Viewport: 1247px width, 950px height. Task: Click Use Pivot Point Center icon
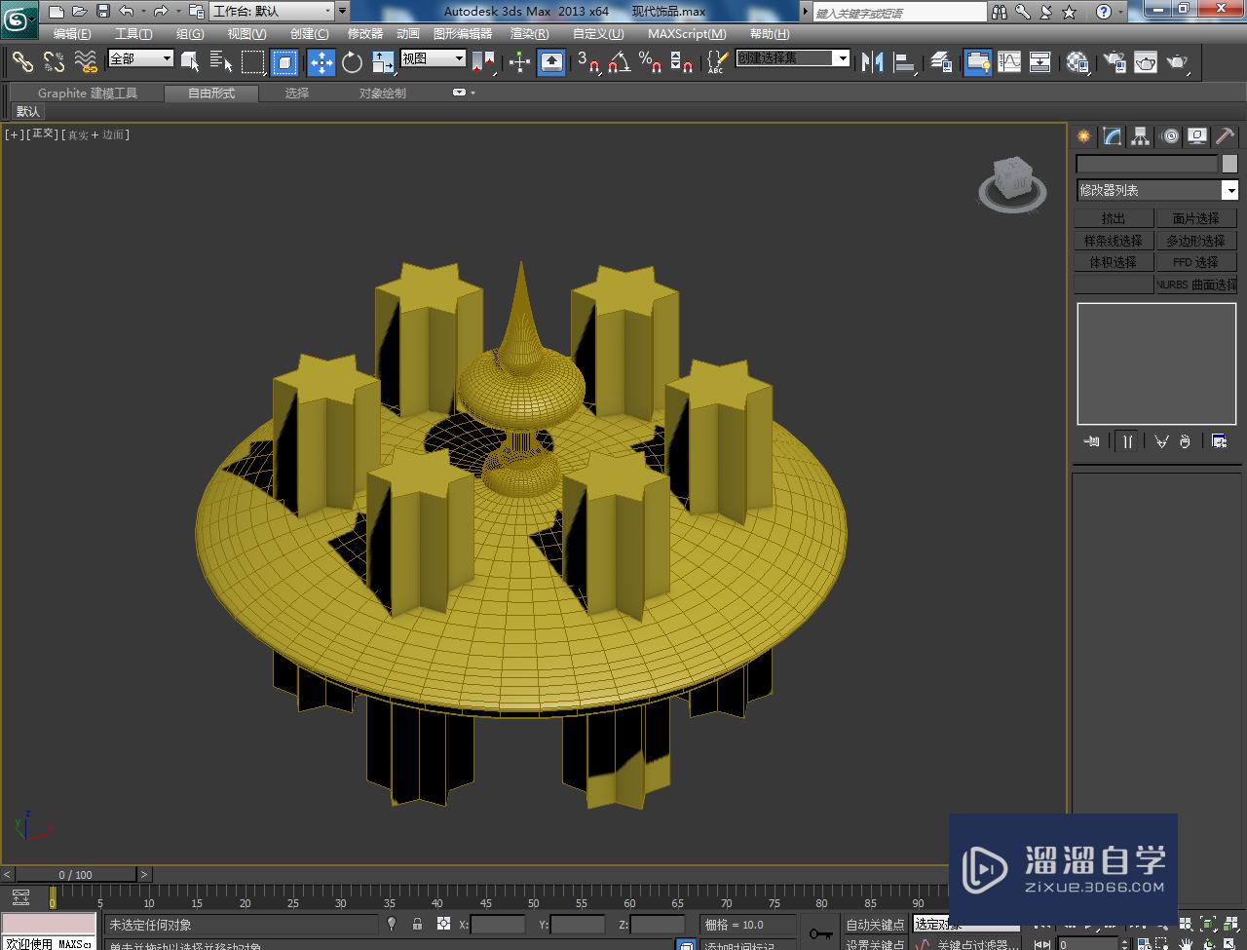pyautogui.click(x=483, y=62)
